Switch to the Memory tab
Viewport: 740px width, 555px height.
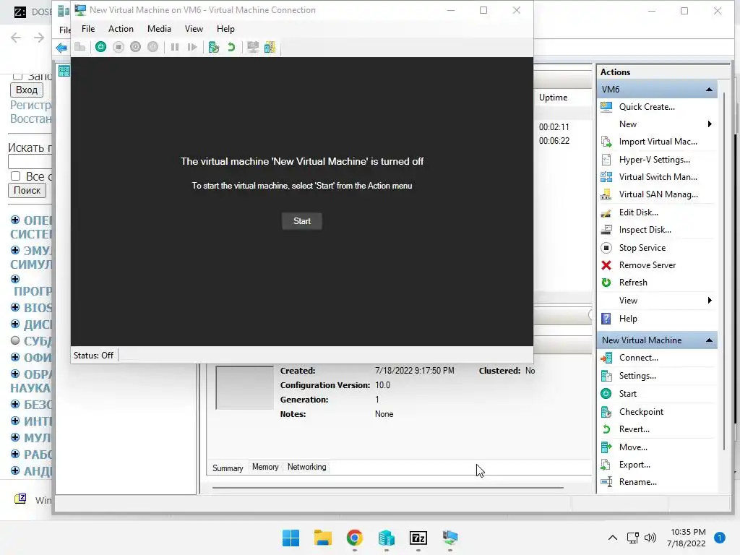(265, 467)
